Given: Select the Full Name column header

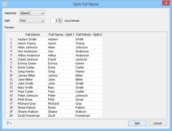Looking at the screenshot, I should [32, 34].
